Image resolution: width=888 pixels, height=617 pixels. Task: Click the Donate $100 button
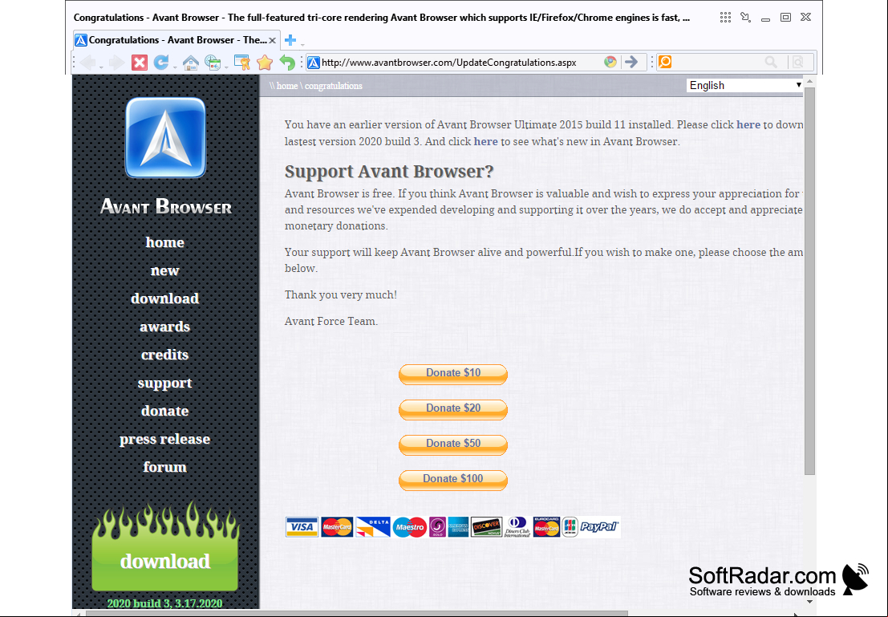[453, 479]
